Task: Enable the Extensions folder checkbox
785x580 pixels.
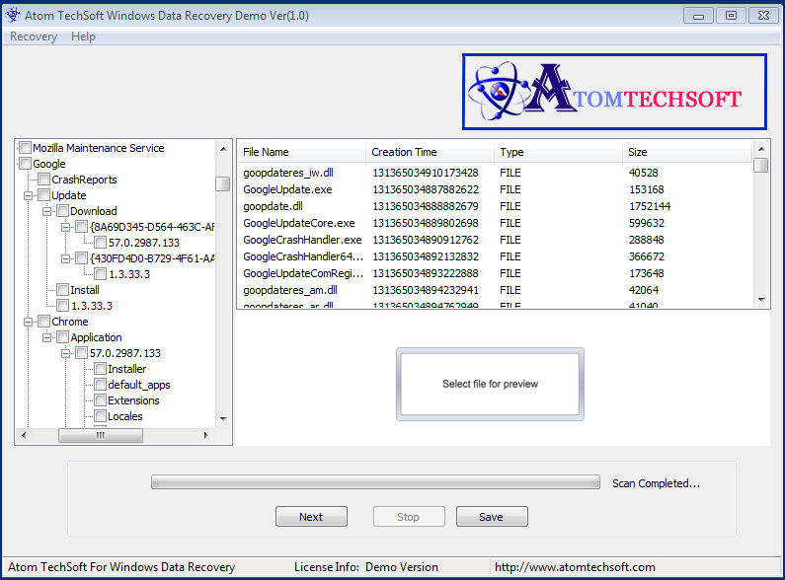Action: click(100, 400)
